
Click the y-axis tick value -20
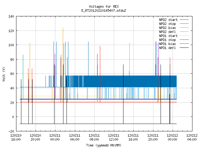pos(11,131)
